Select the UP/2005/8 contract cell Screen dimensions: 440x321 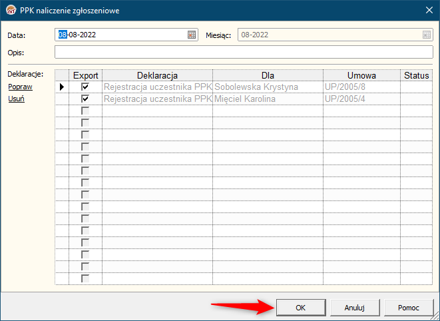pyautogui.click(x=361, y=87)
